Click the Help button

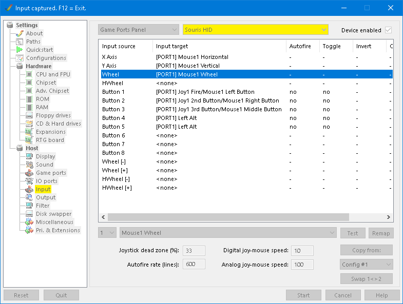point(382,295)
